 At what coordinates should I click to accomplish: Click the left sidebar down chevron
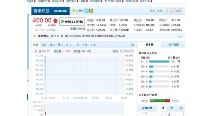(28, 80)
